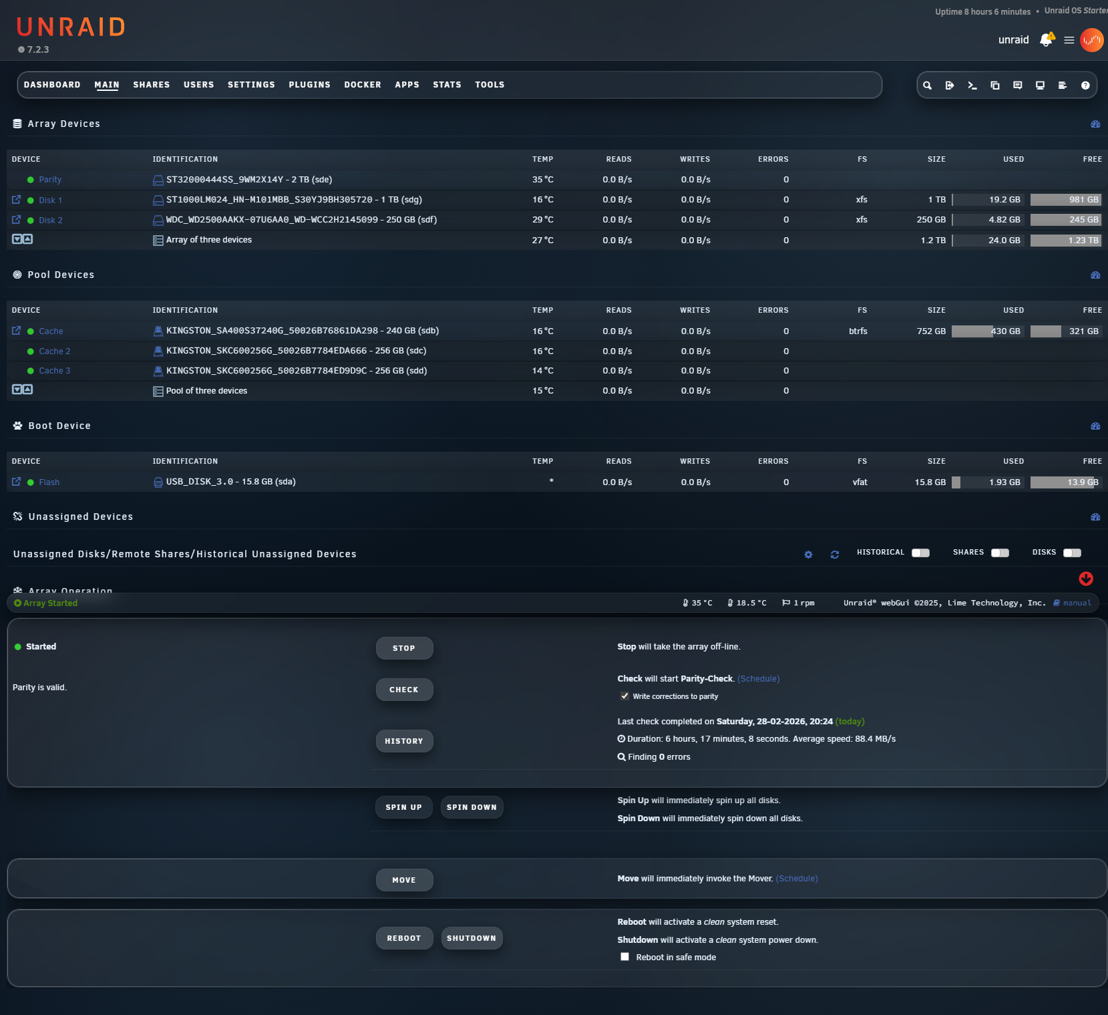The height and width of the screenshot is (1015, 1108).
Task: Open the web terminal icon
Action: point(972,86)
